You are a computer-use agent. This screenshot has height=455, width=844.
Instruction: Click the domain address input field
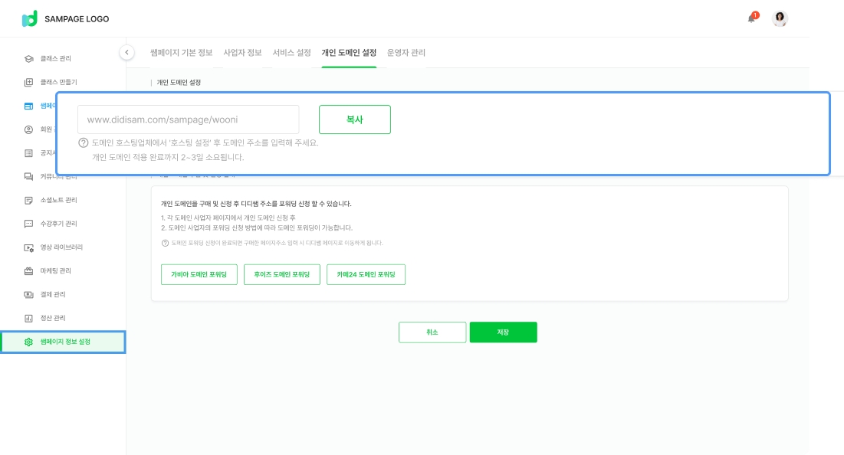click(188, 119)
